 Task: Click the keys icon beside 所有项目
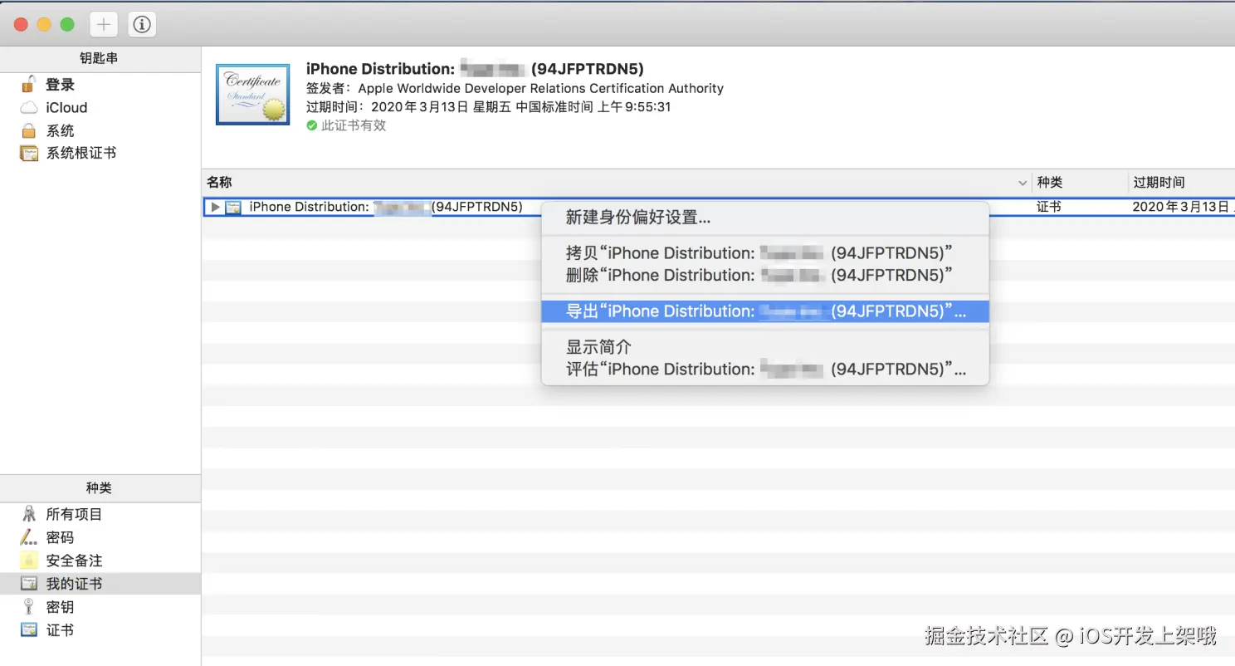click(x=29, y=514)
